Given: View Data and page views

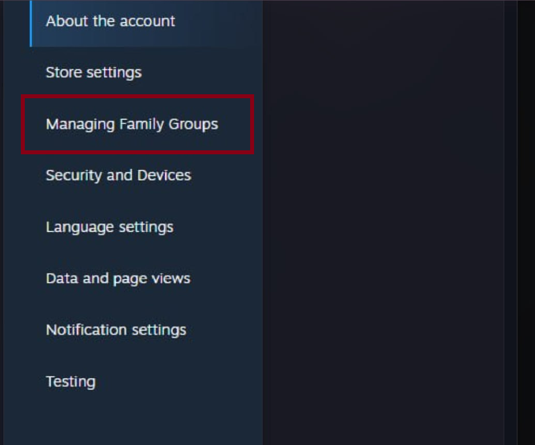Looking at the screenshot, I should pyautogui.click(x=118, y=279).
